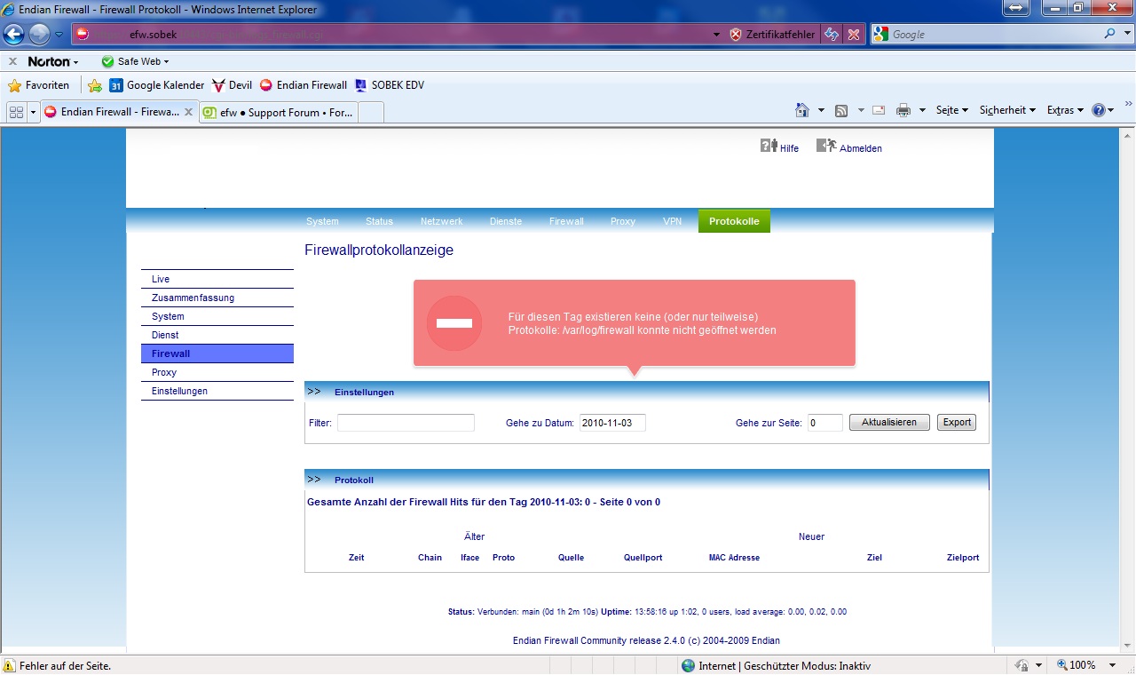Open the Norton dropdown menu
This screenshot has height=675, width=1136.
point(53,62)
